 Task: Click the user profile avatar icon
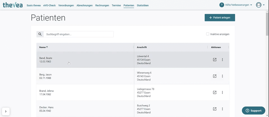click(258, 5)
